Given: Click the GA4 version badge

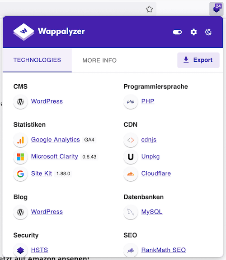Looking at the screenshot, I should tap(89, 140).
